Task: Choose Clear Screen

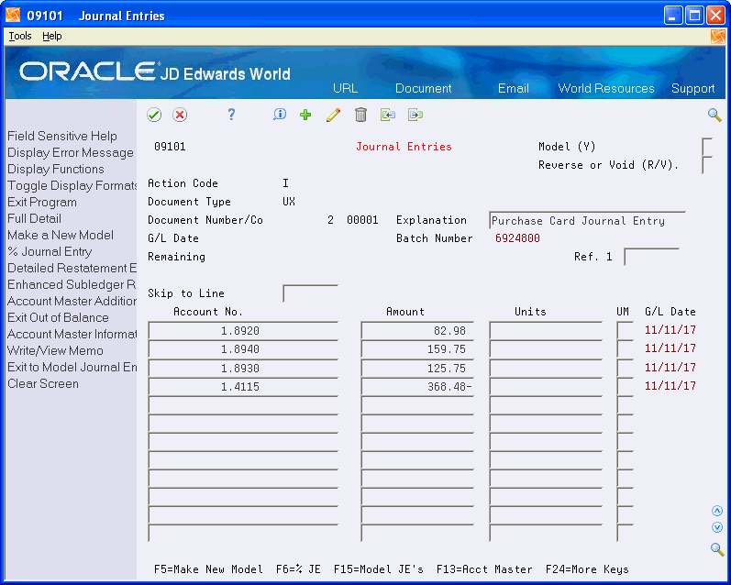Action: tap(43, 383)
